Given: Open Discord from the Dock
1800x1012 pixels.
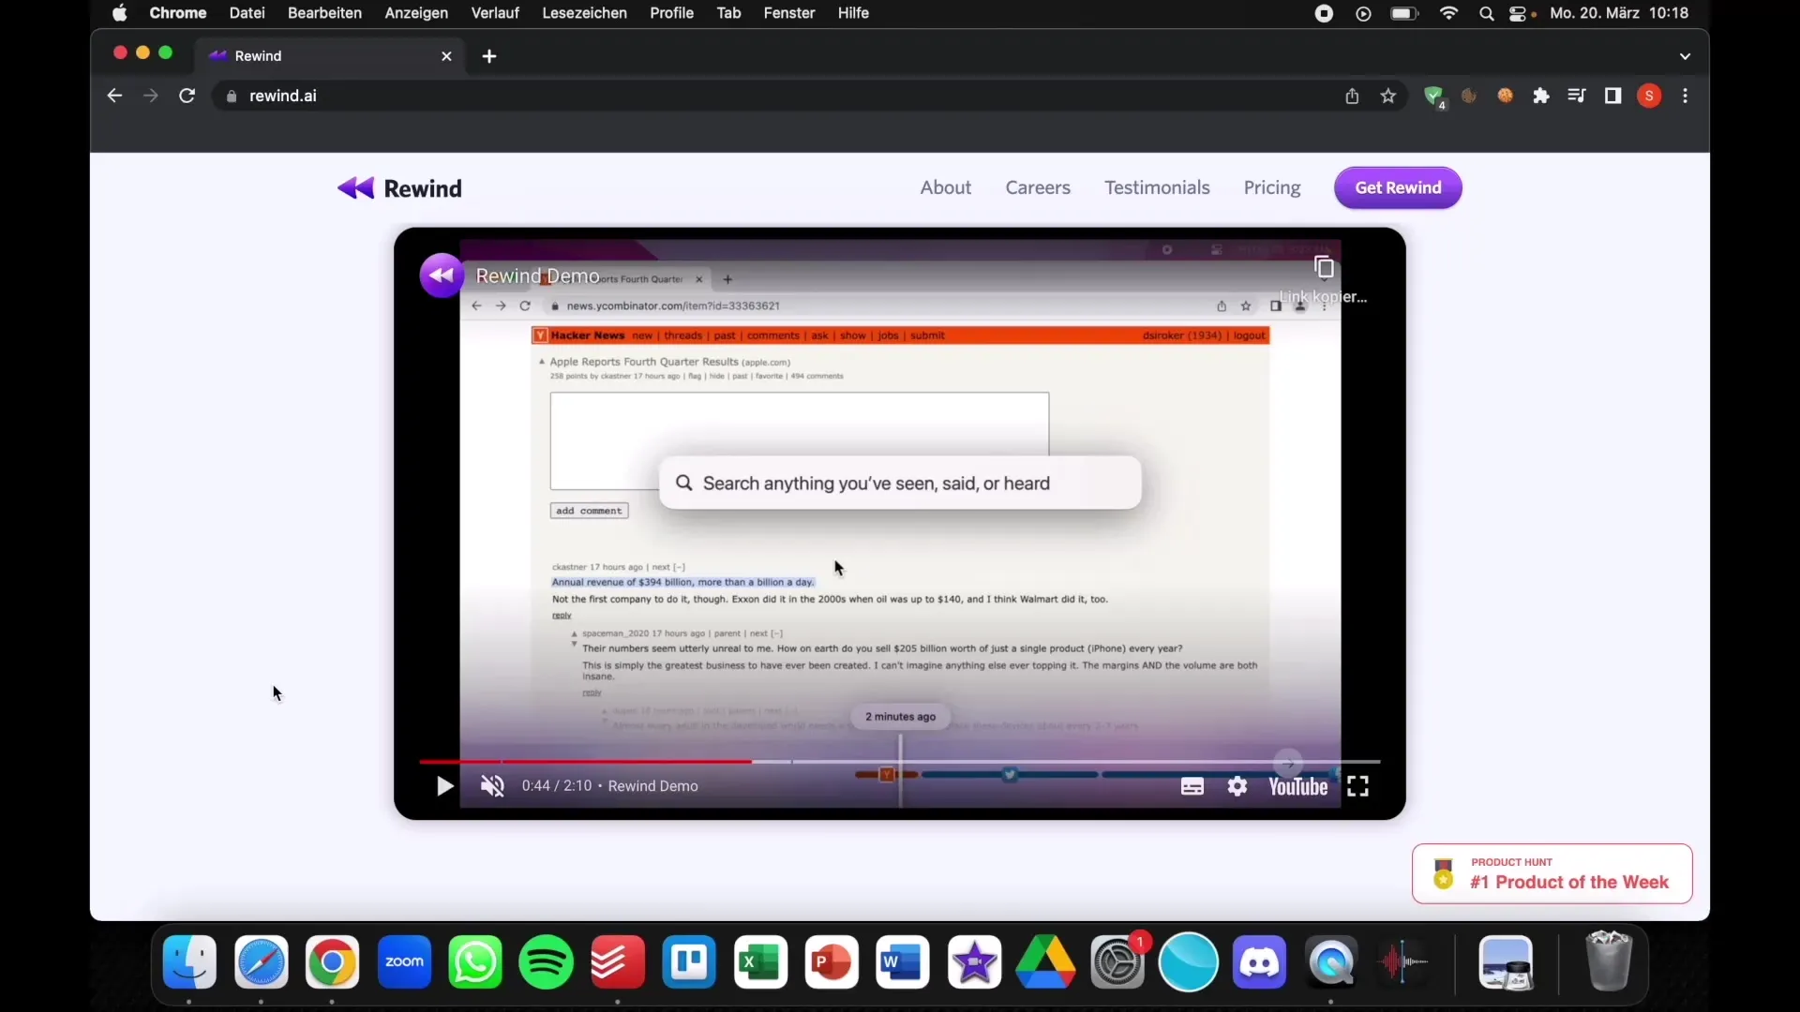Looking at the screenshot, I should 1259,962.
